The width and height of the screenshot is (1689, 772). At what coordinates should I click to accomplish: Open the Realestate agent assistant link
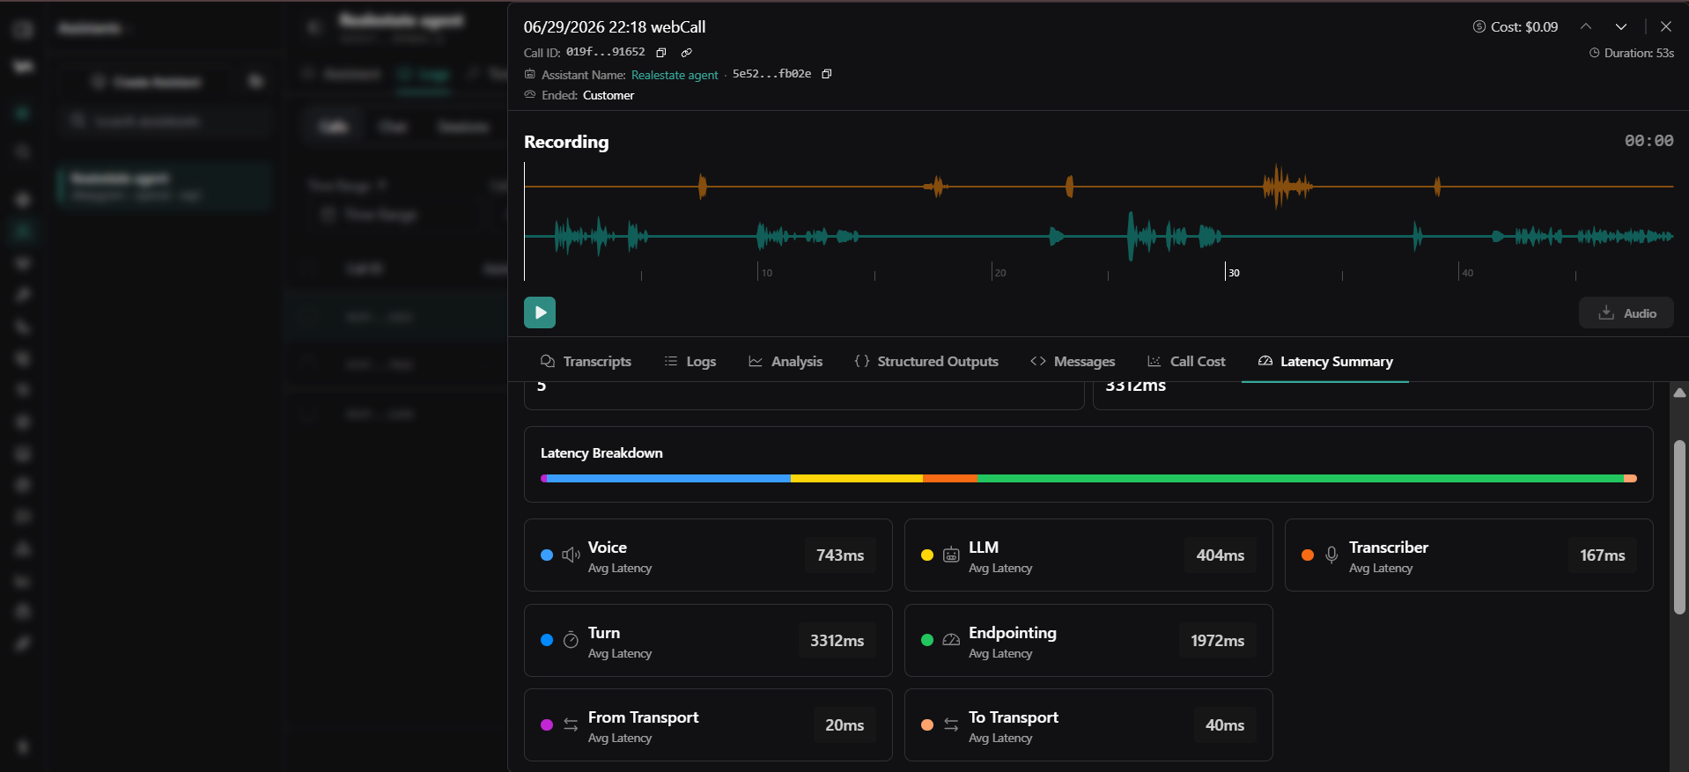(675, 75)
